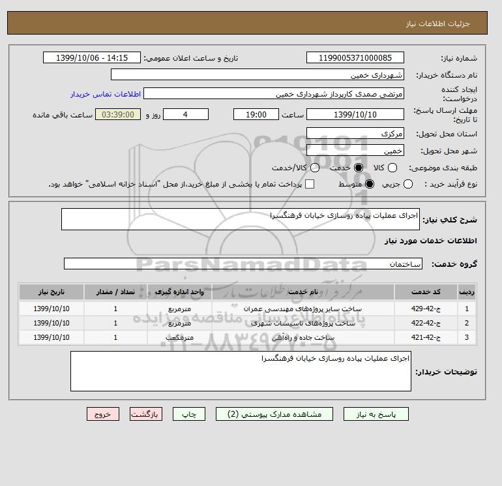Click the مترمکعب unit cell
Screen dimensions: 502x486
(179, 337)
